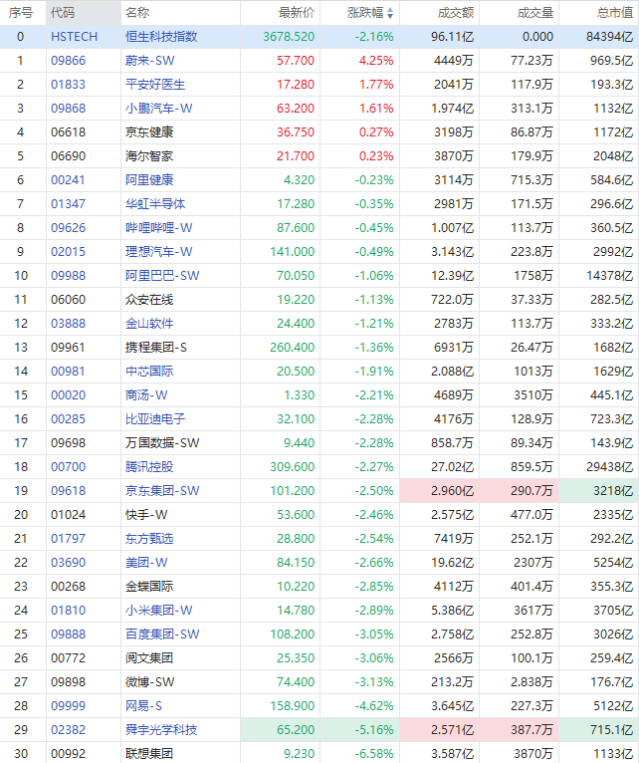Select 恒生科技指数 name
The width and height of the screenshot is (639, 763).
click(161, 37)
